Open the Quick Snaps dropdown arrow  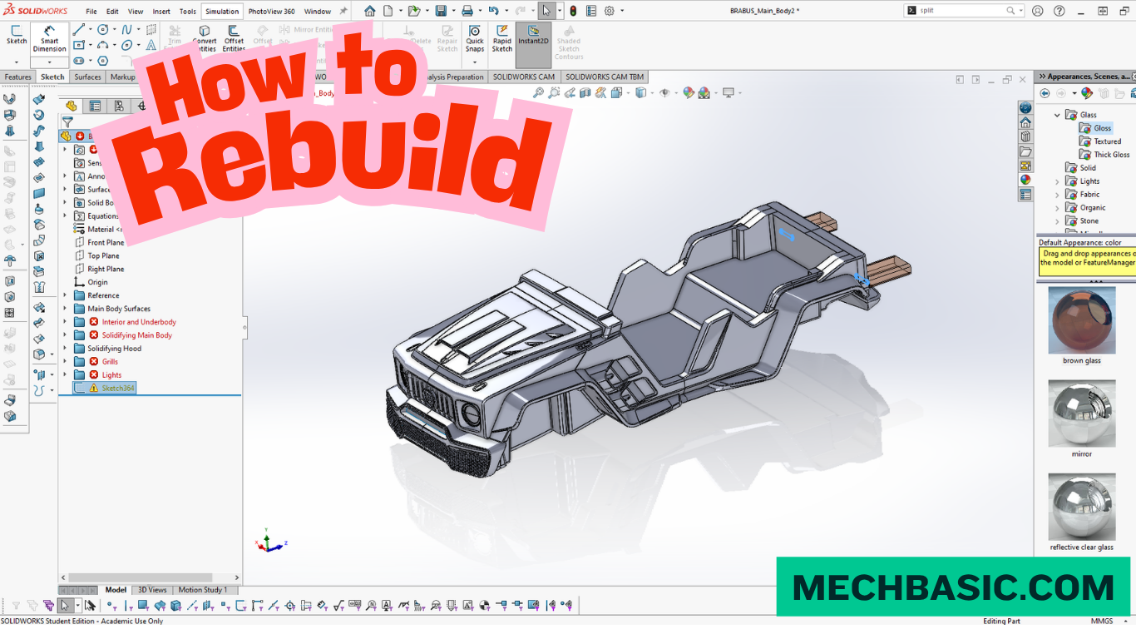pos(475,62)
